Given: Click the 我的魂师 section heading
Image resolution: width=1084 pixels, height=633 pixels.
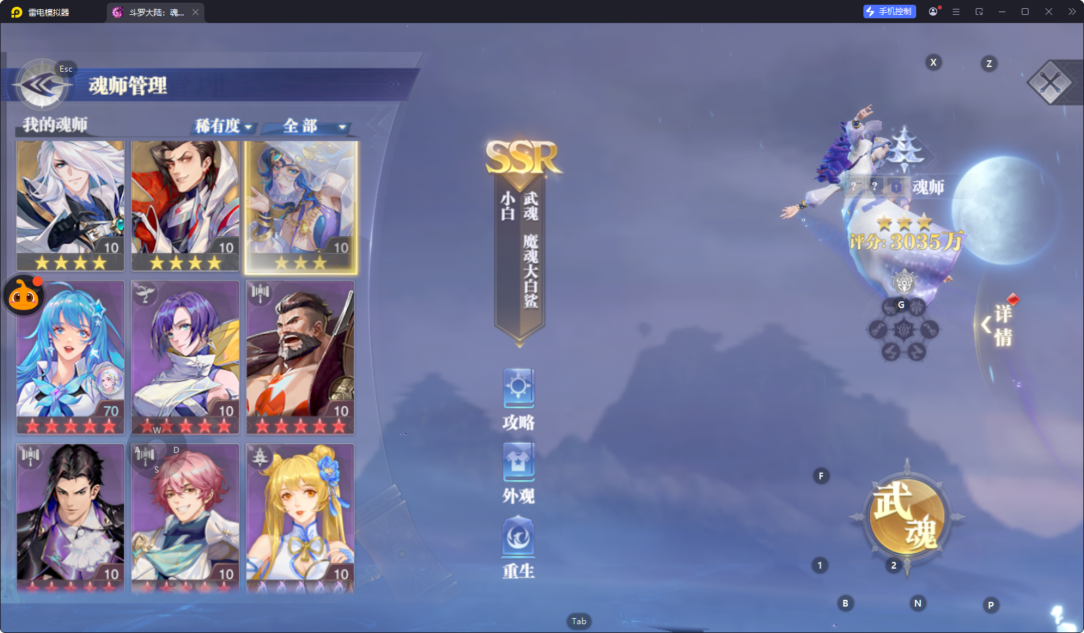Looking at the screenshot, I should (55, 125).
